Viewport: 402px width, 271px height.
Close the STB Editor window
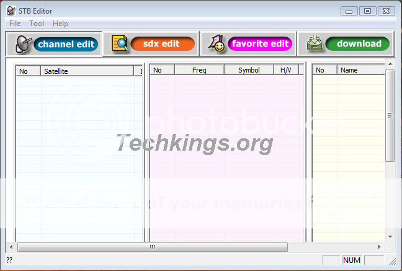click(386, 11)
